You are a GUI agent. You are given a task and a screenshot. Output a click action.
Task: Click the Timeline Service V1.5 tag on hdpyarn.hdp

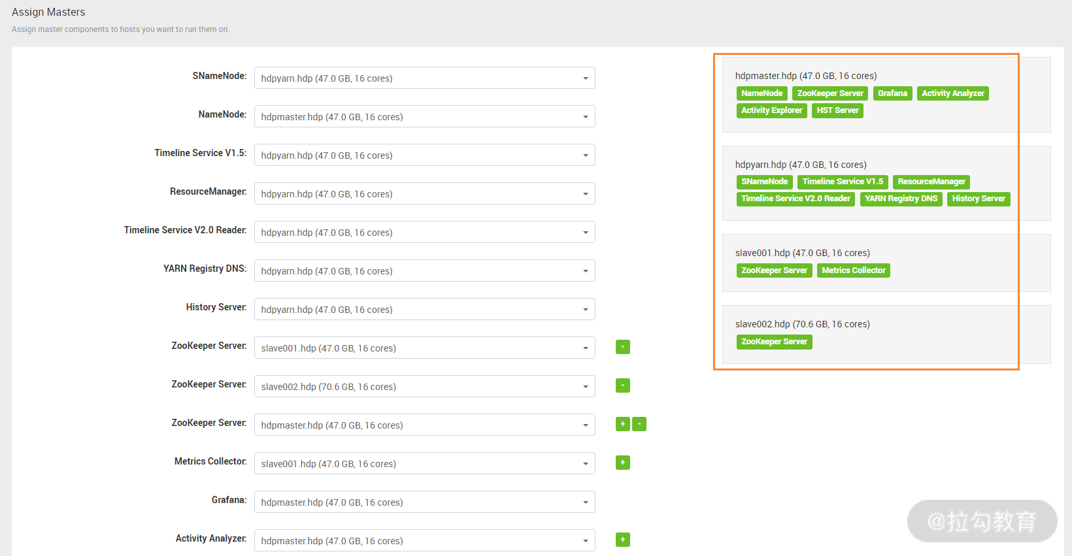[x=843, y=182]
